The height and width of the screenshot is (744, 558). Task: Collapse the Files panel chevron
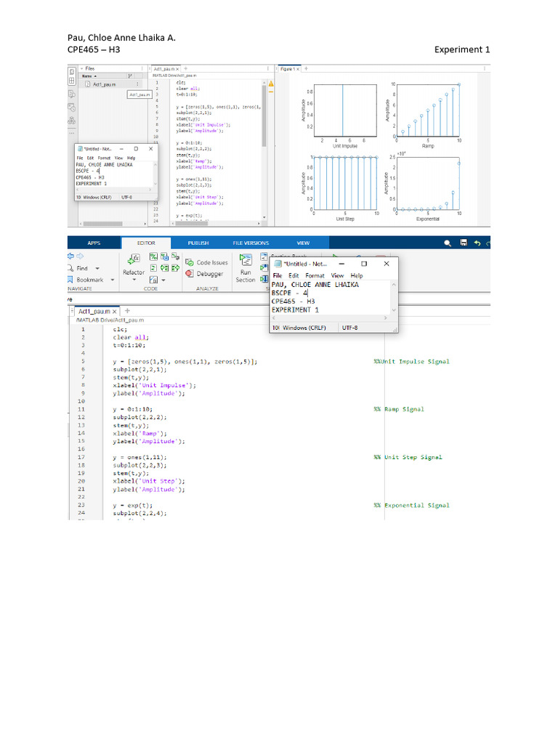pos(81,68)
